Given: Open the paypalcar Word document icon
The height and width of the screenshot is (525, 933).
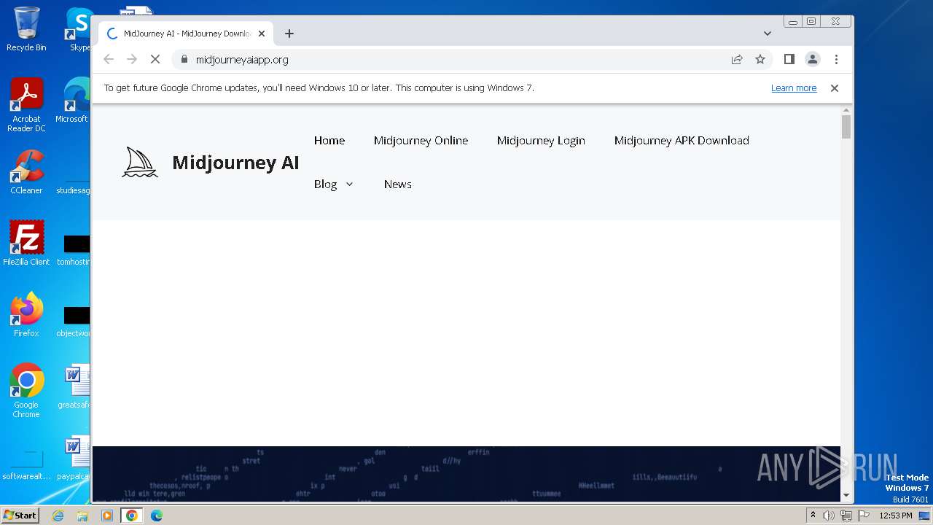Looking at the screenshot, I should pos(74,458).
